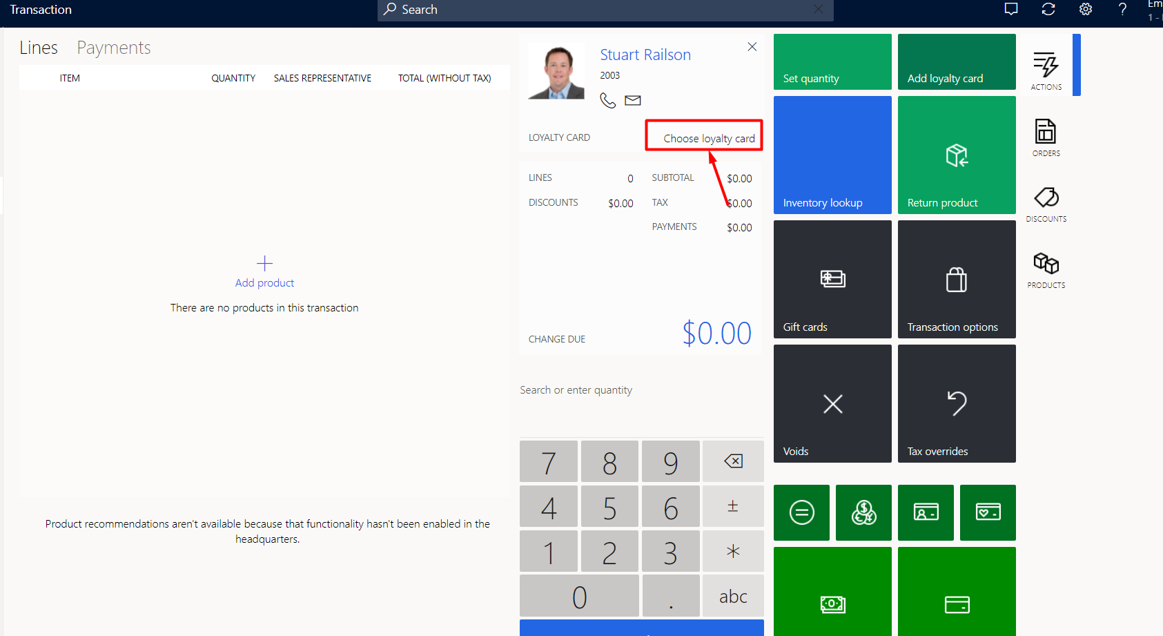The height and width of the screenshot is (636, 1163).
Task: Click the Tax overrides tile
Action: (x=957, y=404)
